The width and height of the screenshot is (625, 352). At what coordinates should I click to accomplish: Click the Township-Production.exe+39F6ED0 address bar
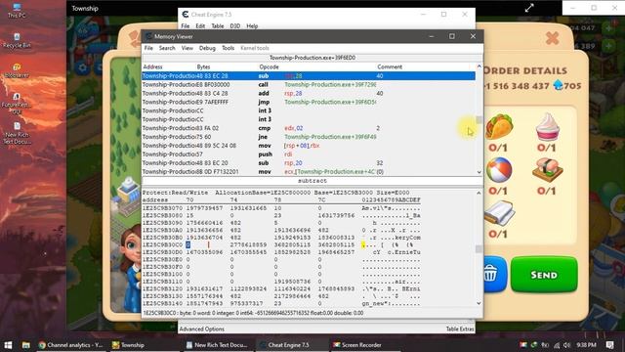312,58
